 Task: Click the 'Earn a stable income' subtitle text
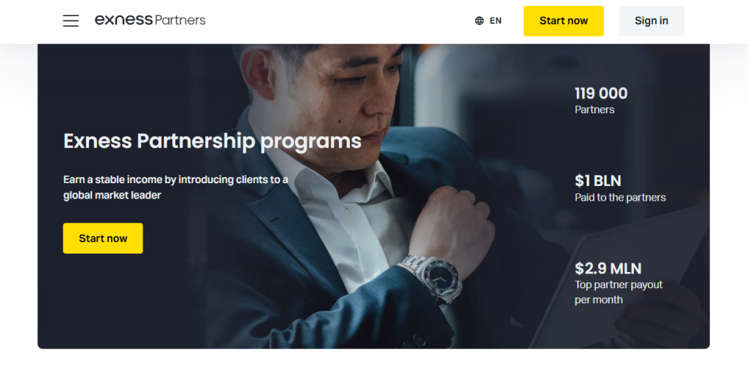[175, 187]
